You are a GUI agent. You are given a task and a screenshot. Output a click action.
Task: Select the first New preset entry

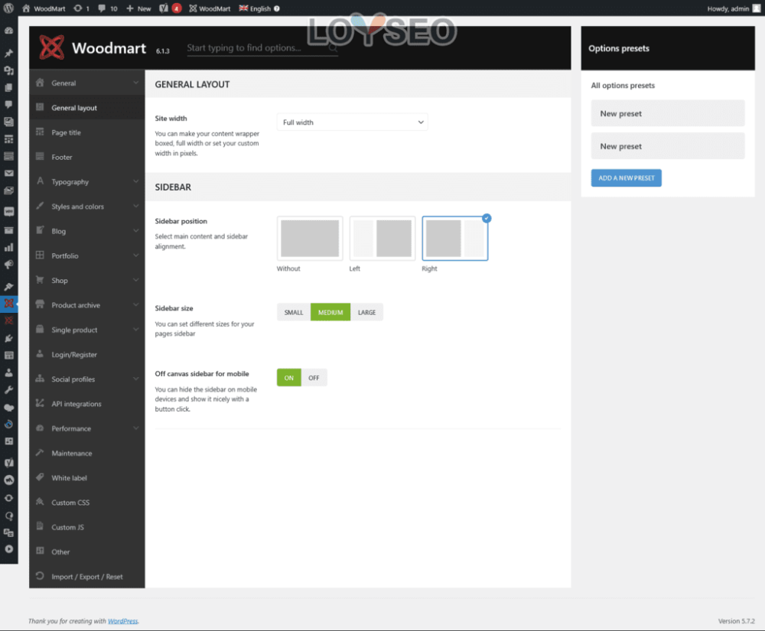pos(668,113)
